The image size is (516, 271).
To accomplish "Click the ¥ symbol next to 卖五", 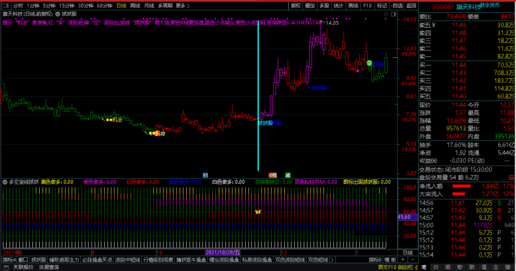I will click(x=434, y=25).
